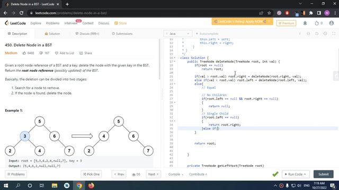Open Windows taskbar search

(x=18, y=185)
